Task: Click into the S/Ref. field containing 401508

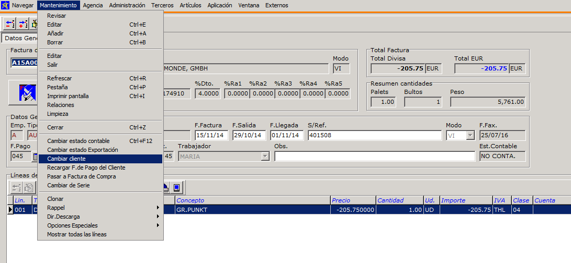Action: click(374, 136)
